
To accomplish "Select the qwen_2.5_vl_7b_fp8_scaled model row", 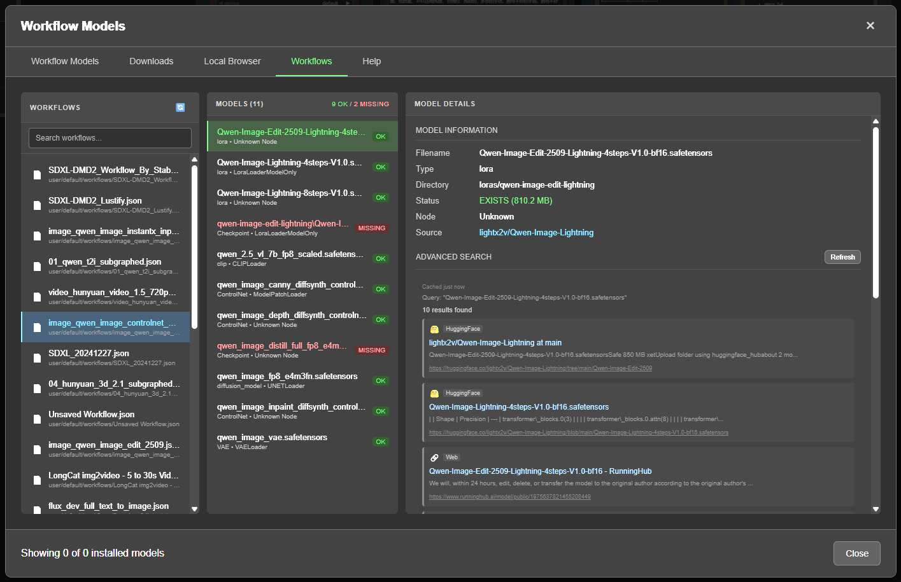I will 302,258.
